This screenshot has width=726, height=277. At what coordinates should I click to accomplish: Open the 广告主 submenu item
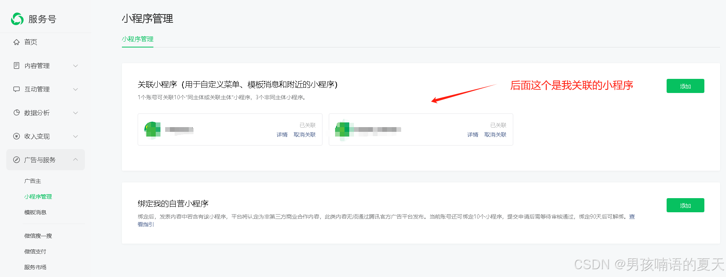click(33, 181)
